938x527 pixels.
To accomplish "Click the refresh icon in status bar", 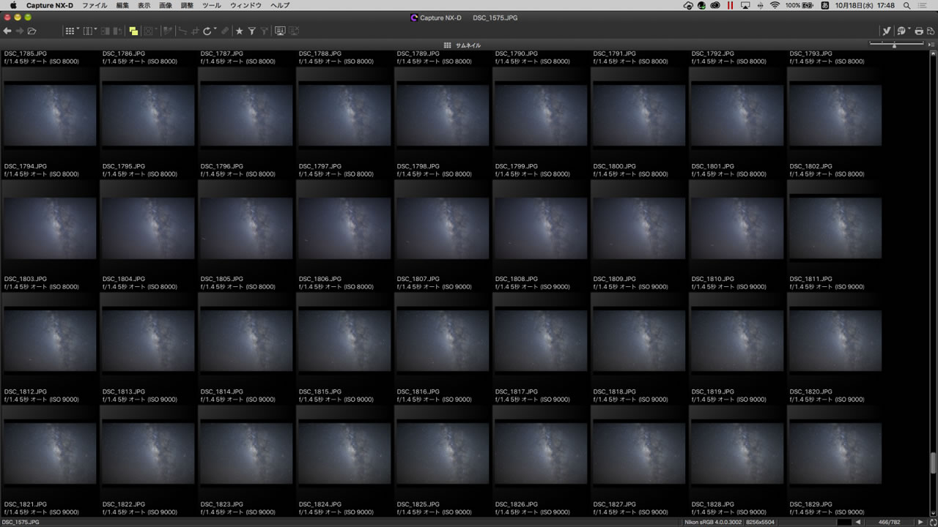I will point(933,522).
